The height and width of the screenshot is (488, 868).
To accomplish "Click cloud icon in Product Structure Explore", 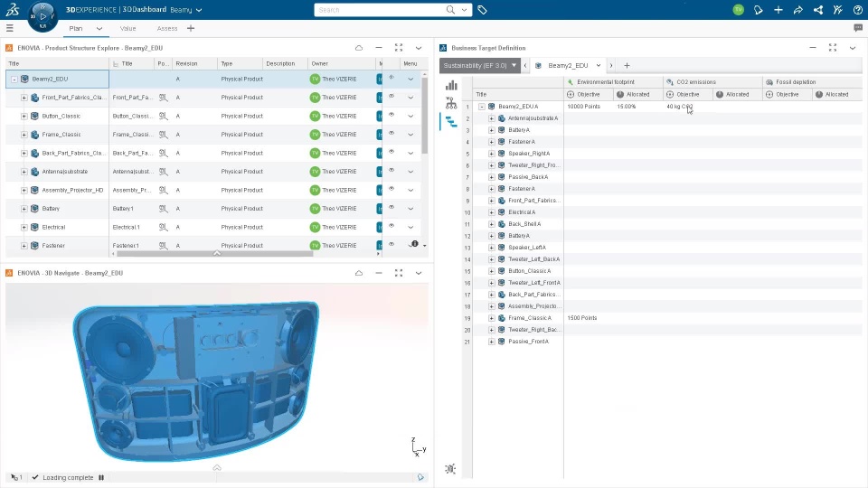I will point(359,48).
